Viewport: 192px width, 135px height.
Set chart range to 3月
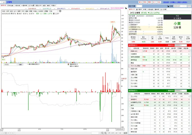click(109, 133)
